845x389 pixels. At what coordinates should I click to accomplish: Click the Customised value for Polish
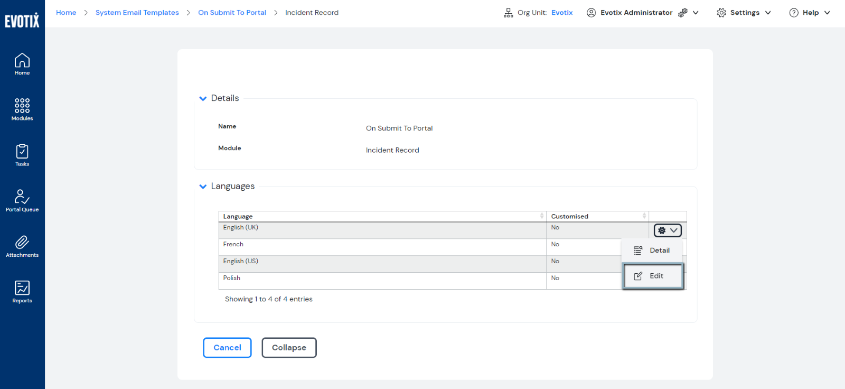pos(555,278)
